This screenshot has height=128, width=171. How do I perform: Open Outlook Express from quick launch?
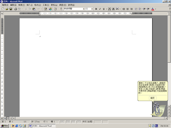tap(20, 126)
